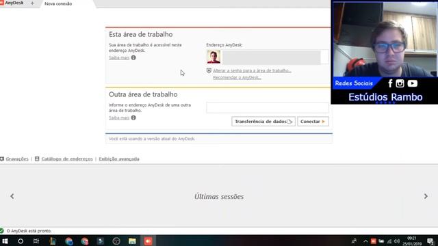
Task: Open Gravações link
Action: (17, 159)
